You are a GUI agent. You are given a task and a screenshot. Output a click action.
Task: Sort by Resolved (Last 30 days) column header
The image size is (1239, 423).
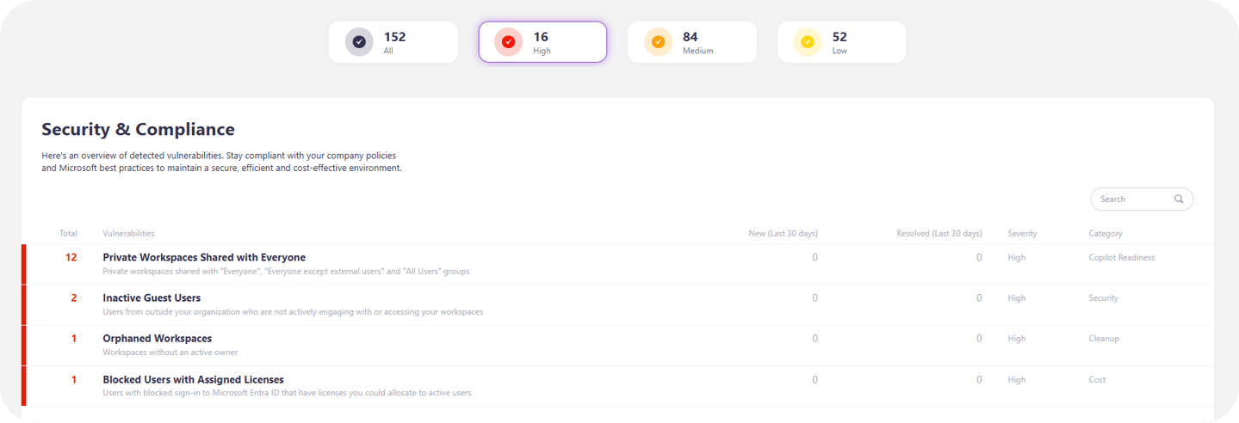(939, 234)
